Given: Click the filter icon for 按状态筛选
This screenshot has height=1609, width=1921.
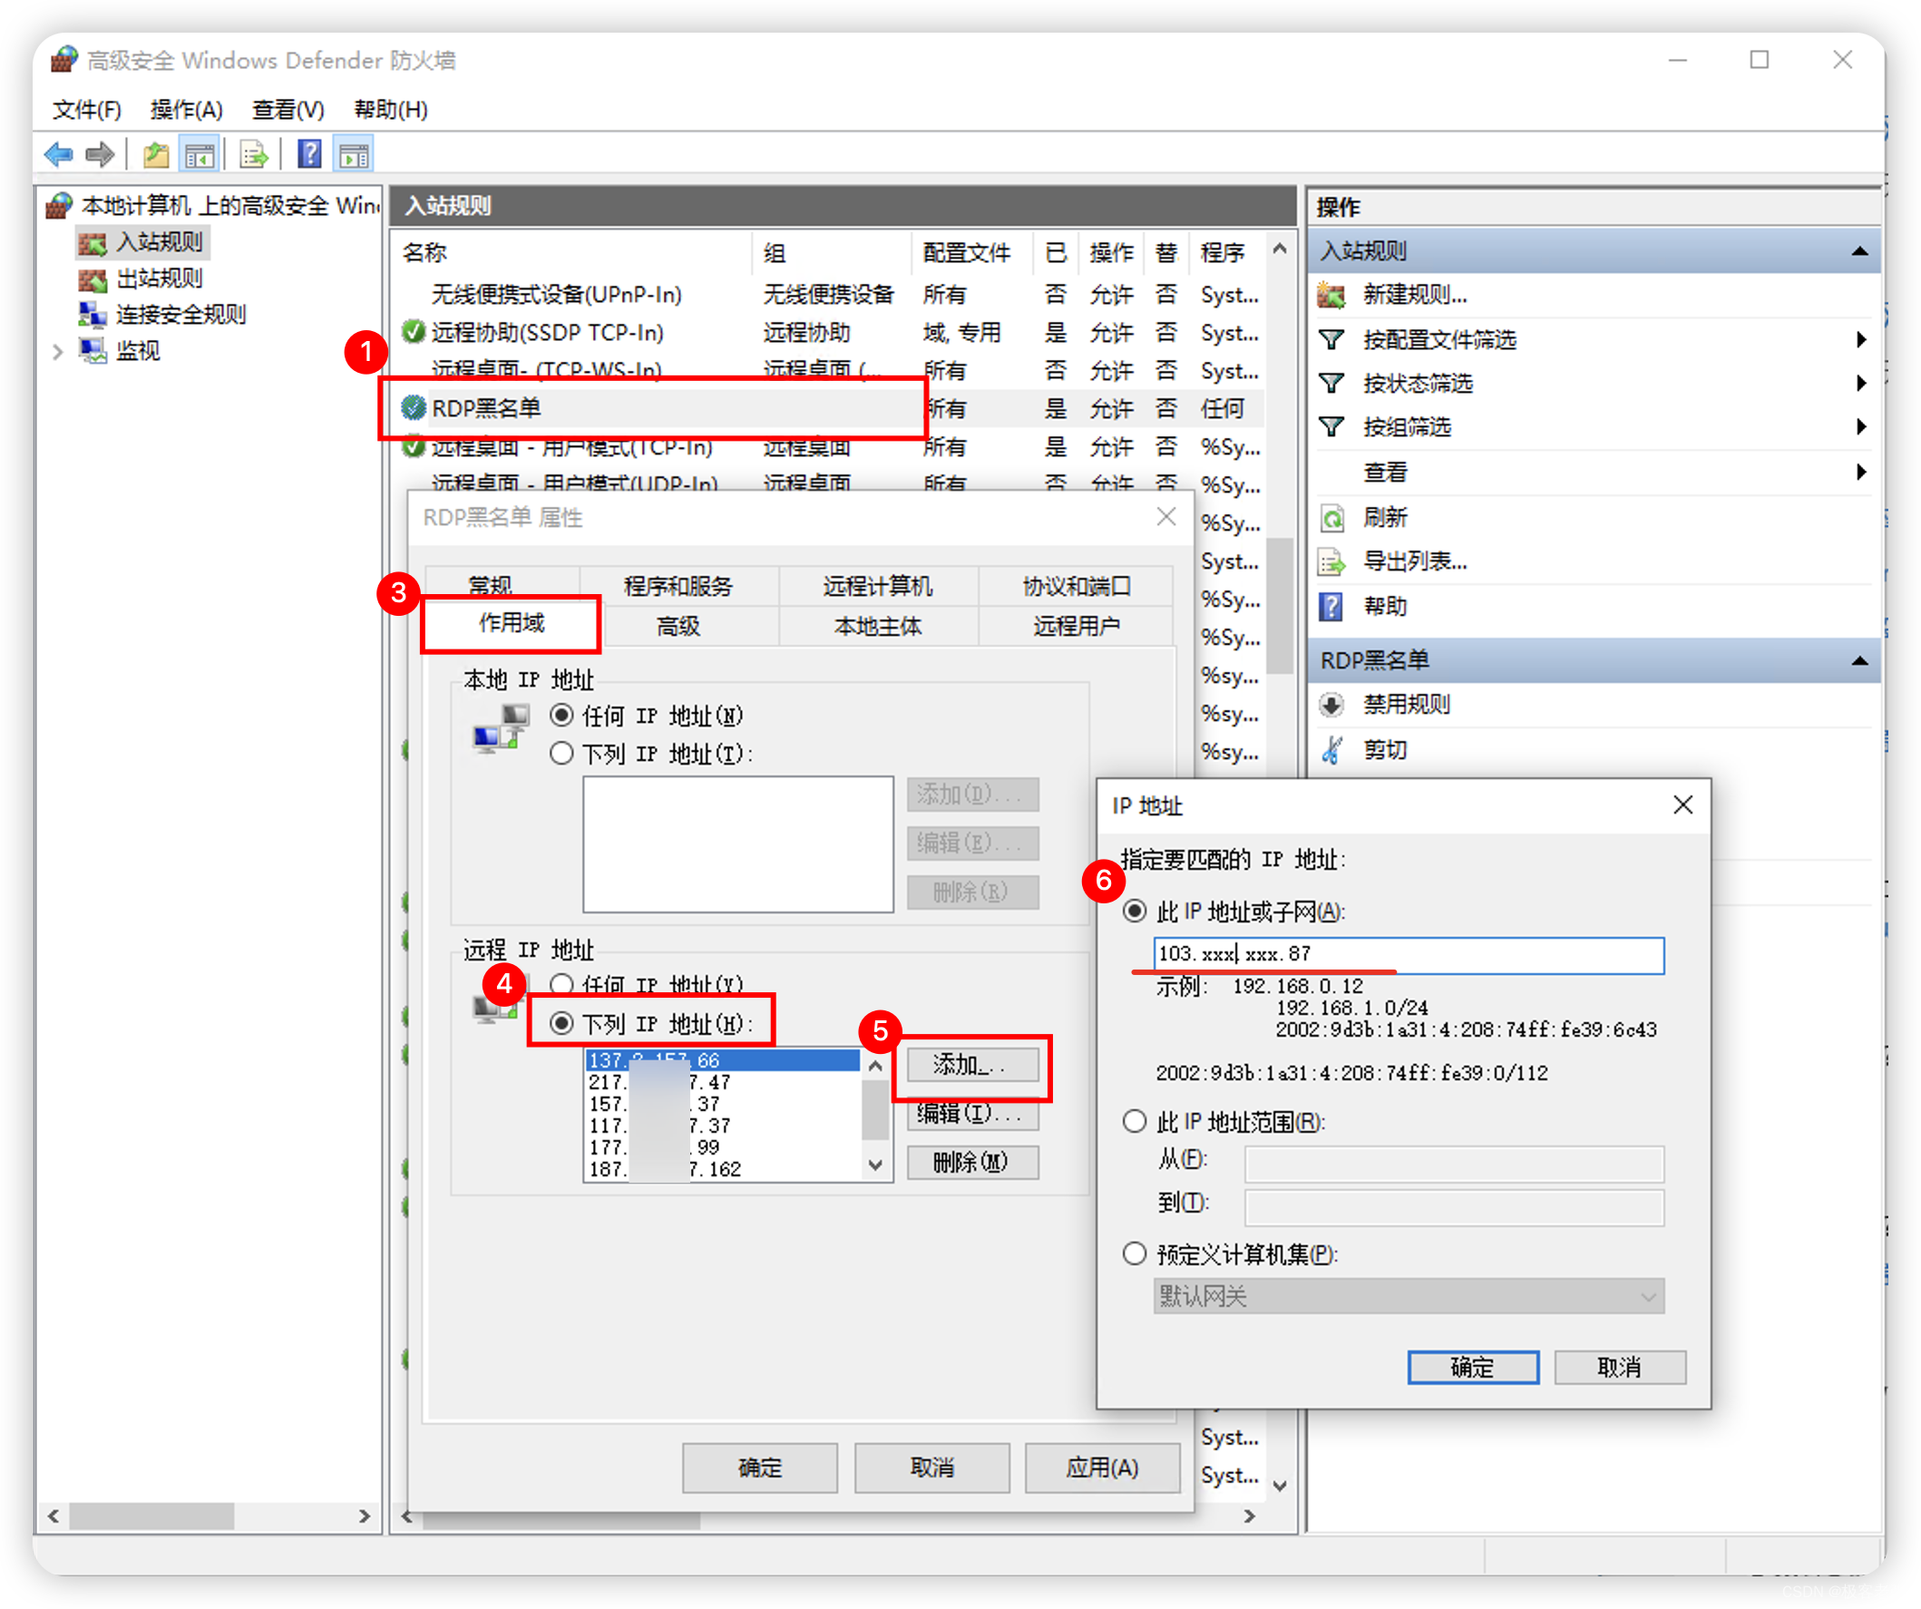Looking at the screenshot, I should [1331, 383].
